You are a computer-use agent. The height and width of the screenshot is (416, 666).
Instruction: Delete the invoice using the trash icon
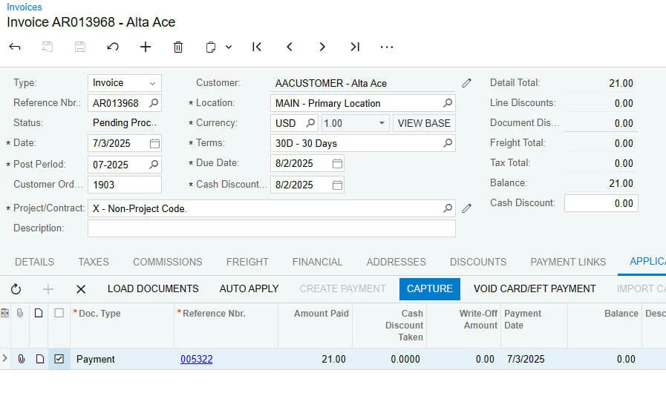click(x=178, y=47)
